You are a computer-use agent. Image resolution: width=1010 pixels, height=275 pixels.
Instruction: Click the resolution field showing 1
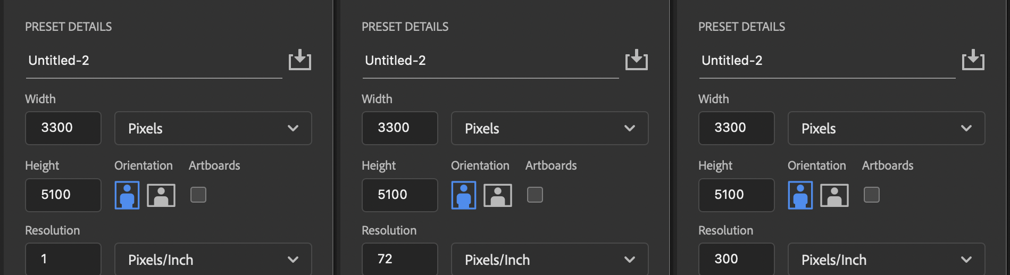point(63,259)
